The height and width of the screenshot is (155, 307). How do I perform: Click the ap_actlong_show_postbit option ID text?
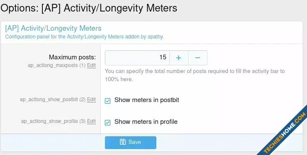click(49, 99)
